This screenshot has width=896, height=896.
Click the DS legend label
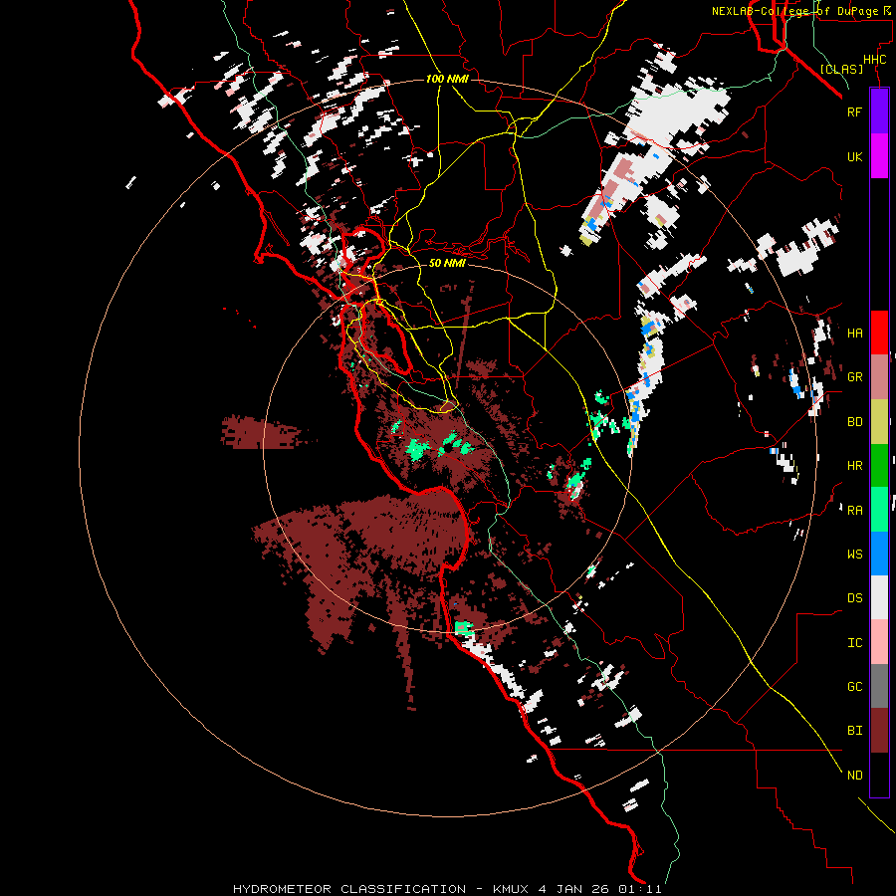tap(854, 598)
